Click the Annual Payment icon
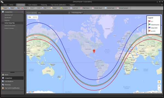 [x=118, y=8]
